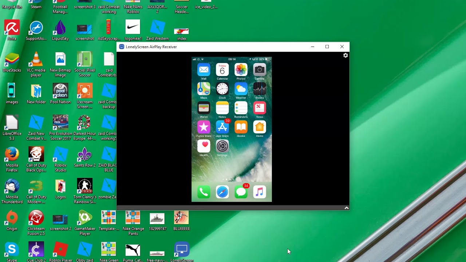The height and width of the screenshot is (262, 466).
Task: Tap the Mail app on mirrored iPhone
Action: click(204, 70)
